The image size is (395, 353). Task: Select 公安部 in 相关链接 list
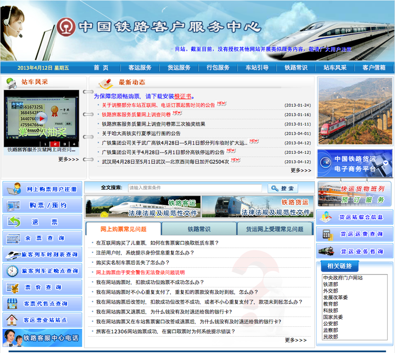[330, 323]
